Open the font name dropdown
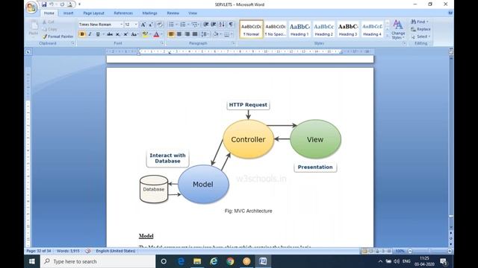 point(121,25)
